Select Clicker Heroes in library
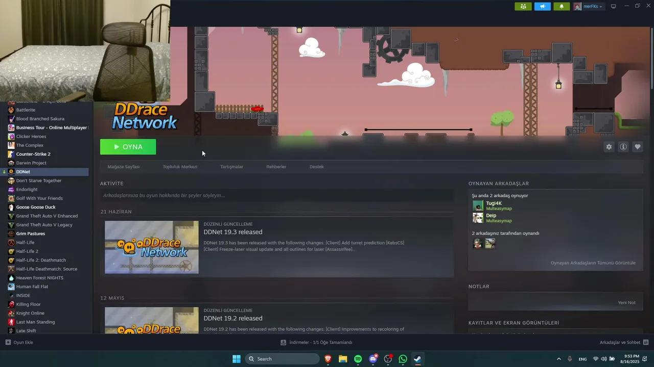This screenshot has width=654, height=367. 31,136
